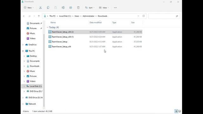
Task: Click the navigation pane scrollbar
Action: [44, 70]
